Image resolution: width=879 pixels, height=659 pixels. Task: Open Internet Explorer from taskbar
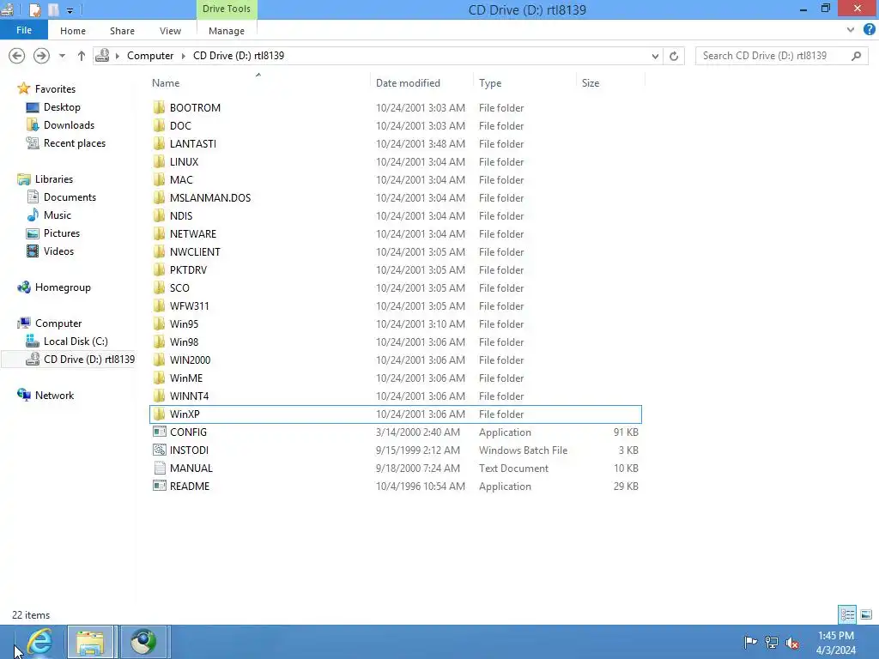click(x=39, y=642)
